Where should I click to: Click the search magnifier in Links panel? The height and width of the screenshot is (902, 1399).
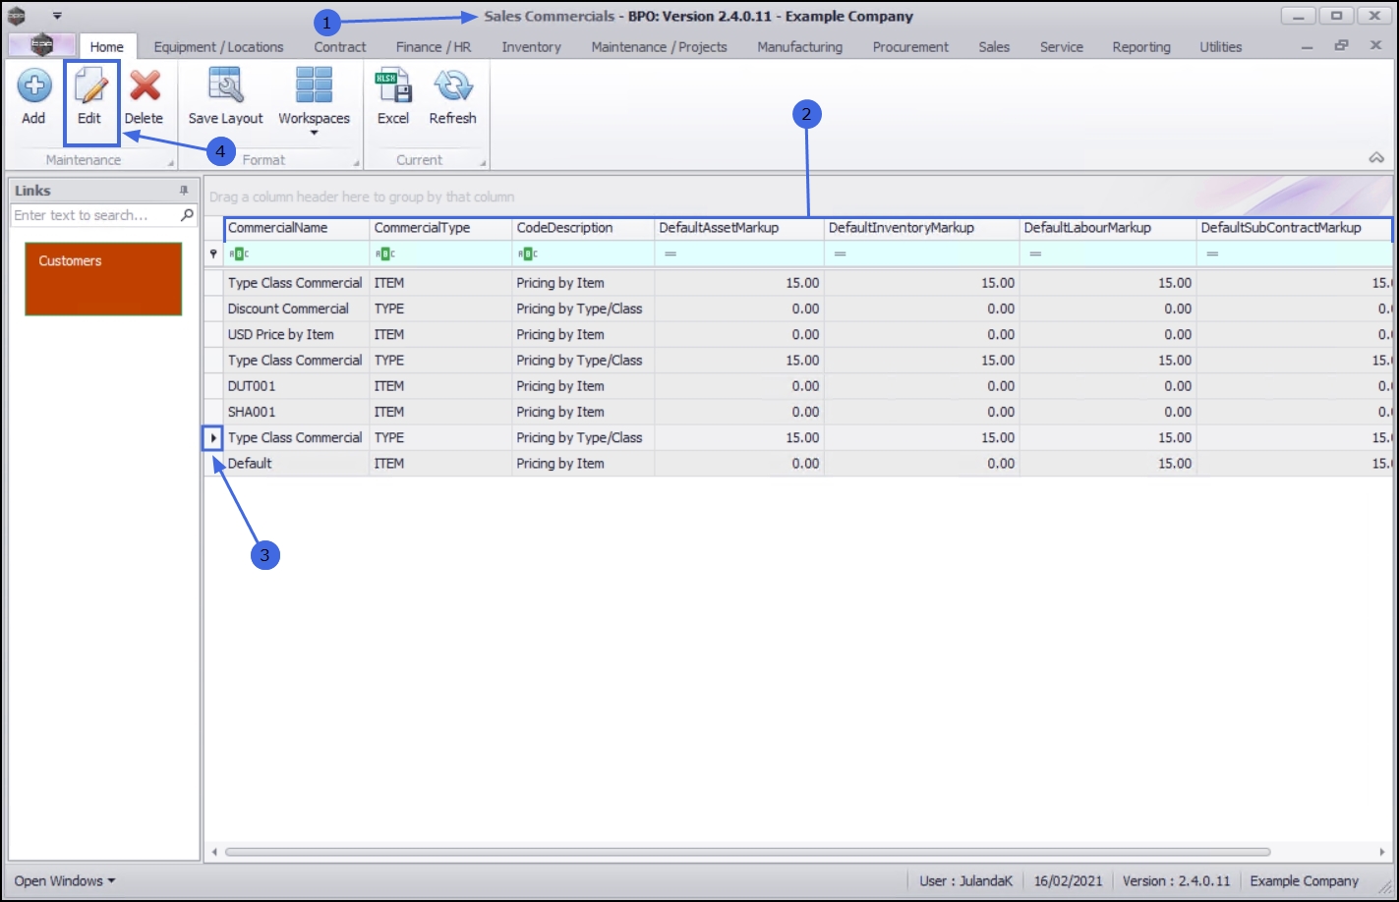click(187, 214)
